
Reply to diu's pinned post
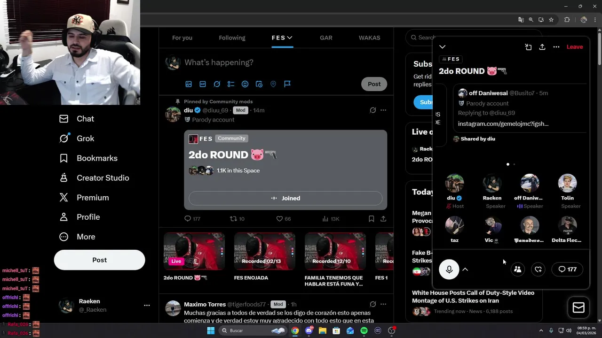pyautogui.click(x=192, y=219)
